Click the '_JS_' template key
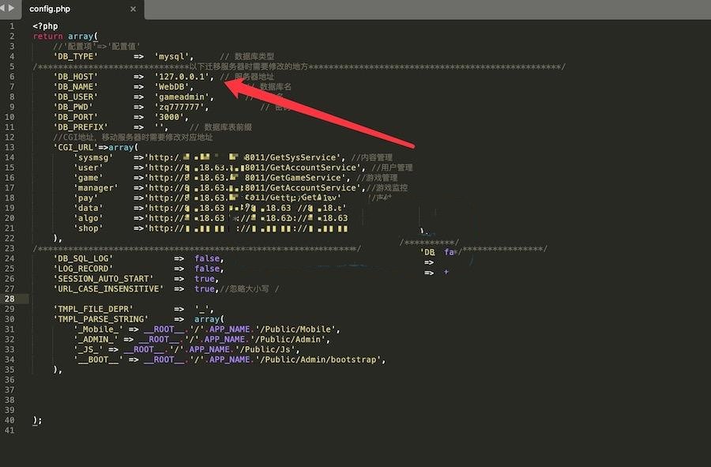711x467 pixels. 88,349
